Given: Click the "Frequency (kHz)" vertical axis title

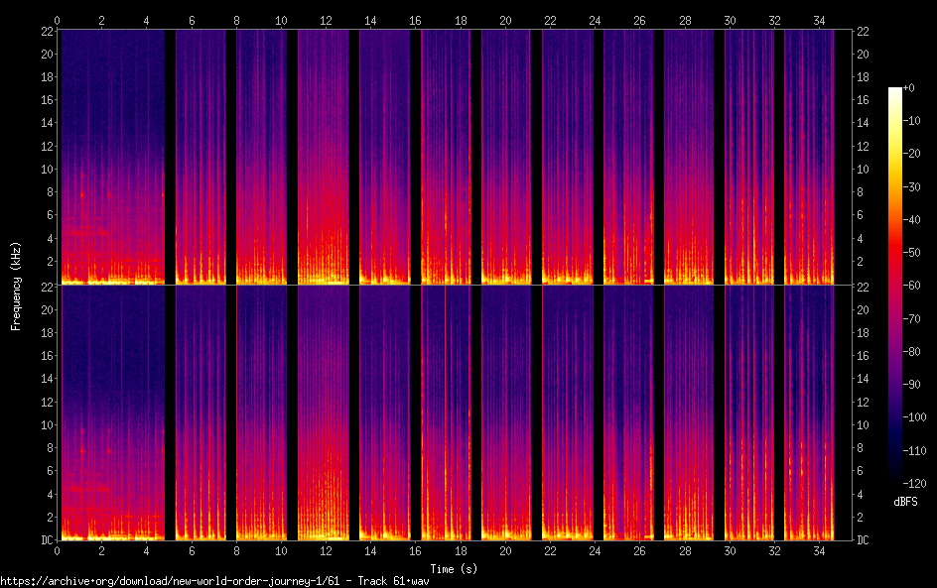Looking at the screenshot, I should point(15,286).
